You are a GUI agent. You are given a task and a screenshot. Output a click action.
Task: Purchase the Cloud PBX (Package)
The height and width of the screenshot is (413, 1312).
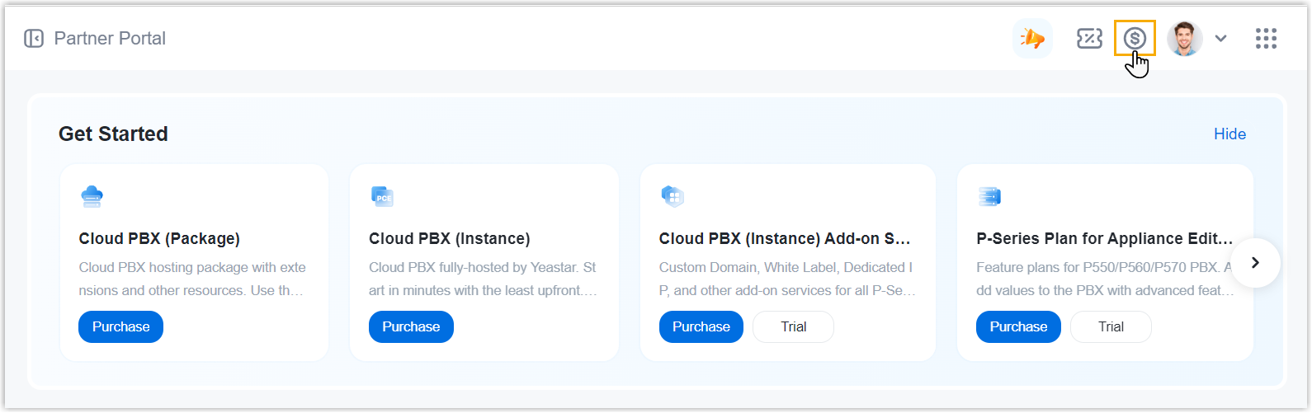(120, 326)
